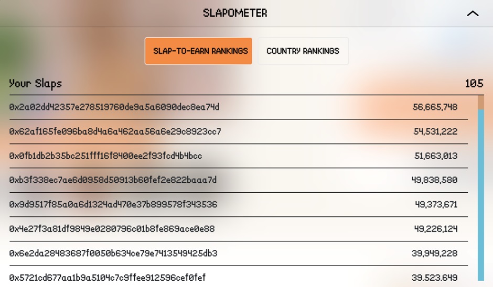
Task: Open the Country Rankings tab
Action: click(x=303, y=51)
